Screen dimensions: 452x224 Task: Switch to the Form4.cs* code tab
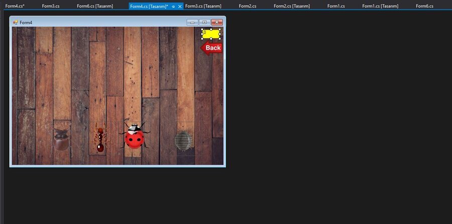click(x=15, y=6)
